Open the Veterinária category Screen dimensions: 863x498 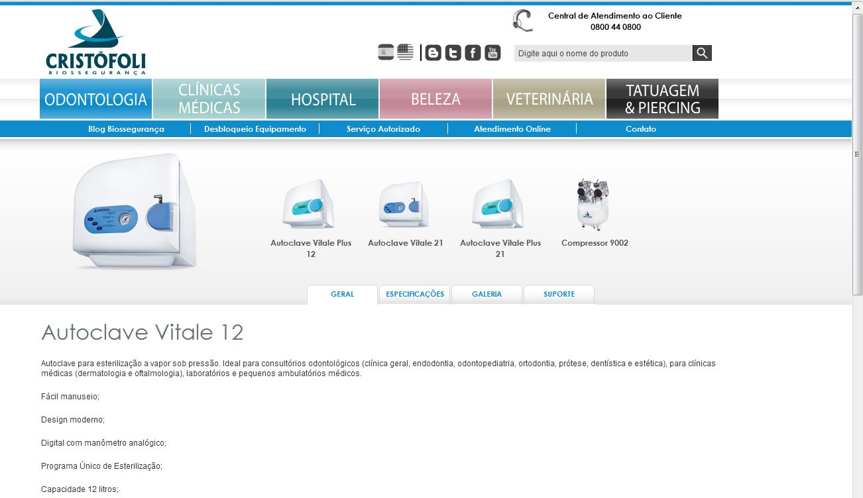pyautogui.click(x=549, y=99)
